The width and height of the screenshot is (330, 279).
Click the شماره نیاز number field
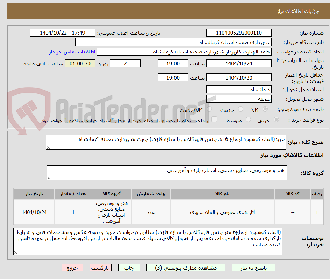[x=239, y=33]
